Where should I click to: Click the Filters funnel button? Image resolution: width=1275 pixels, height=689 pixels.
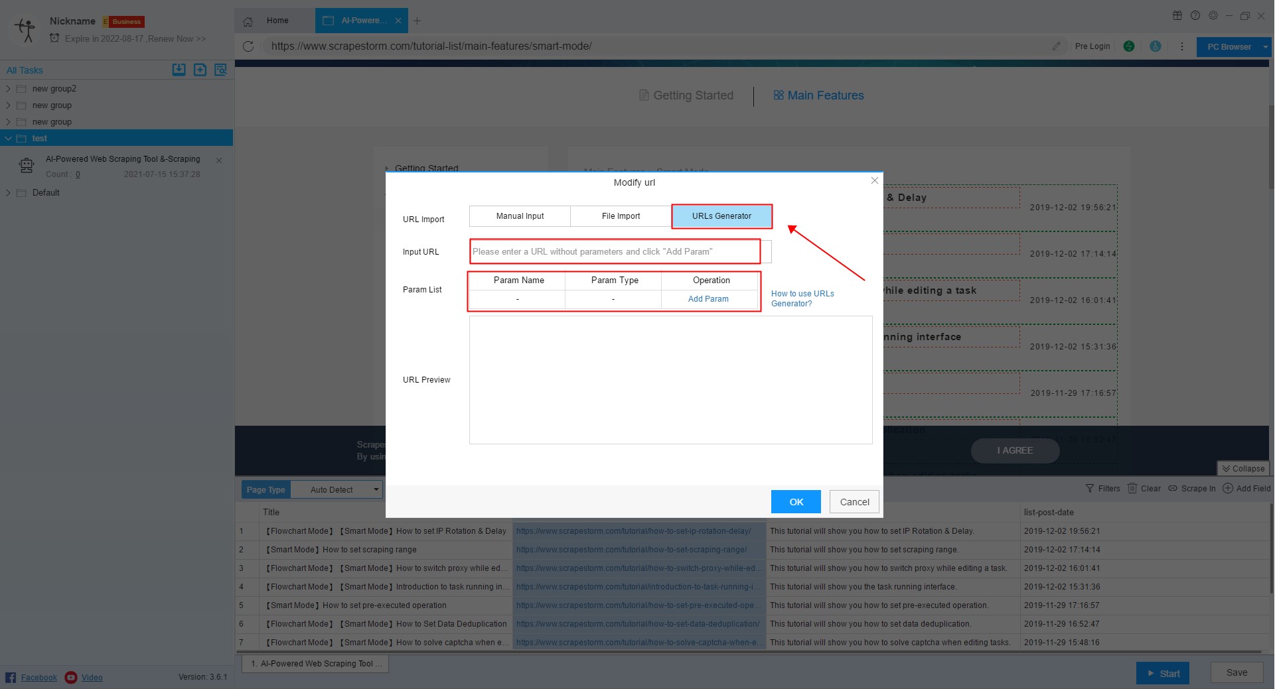coord(1102,488)
